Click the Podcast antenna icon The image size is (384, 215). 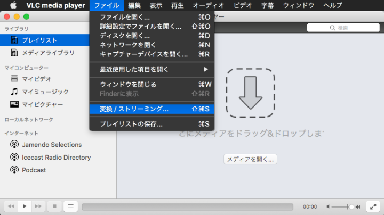coord(14,170)
